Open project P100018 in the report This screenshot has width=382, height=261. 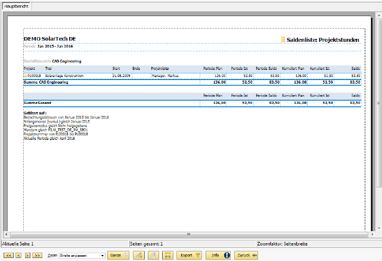pos(35,76)
